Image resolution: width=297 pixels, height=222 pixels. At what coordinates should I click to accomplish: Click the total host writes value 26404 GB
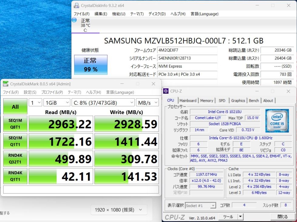click(277, 58)
